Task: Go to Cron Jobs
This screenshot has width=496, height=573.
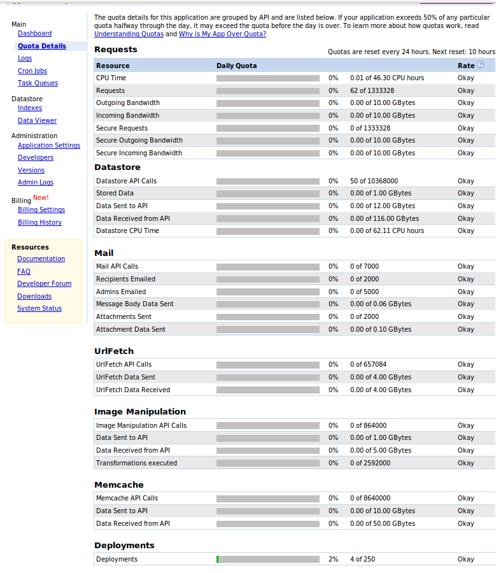Action: [x=32, y=71]
